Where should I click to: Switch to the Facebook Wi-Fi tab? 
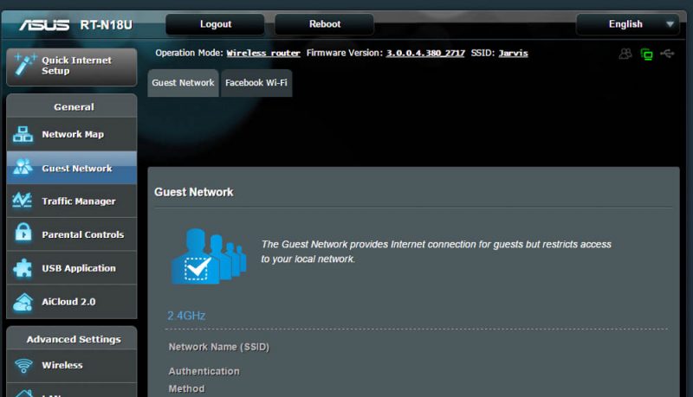(256, 83)
